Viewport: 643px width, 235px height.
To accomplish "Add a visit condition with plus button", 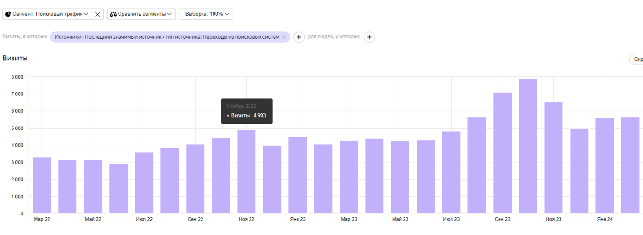I will coord(299,37).
